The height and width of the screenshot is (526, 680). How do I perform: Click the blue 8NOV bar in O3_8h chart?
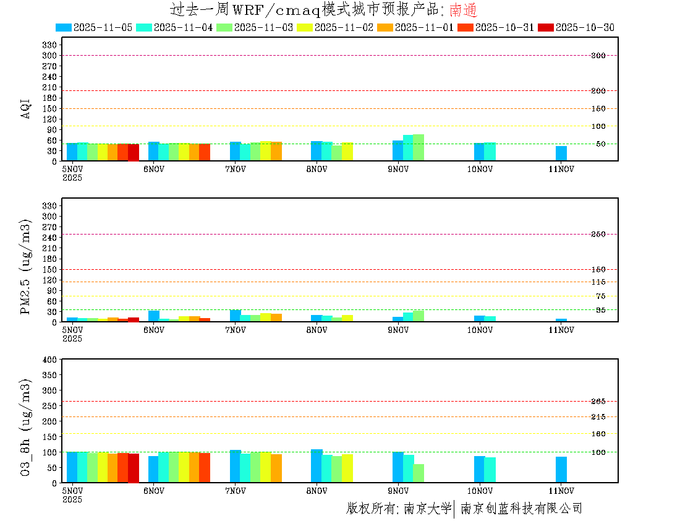(x=317, y=466)
